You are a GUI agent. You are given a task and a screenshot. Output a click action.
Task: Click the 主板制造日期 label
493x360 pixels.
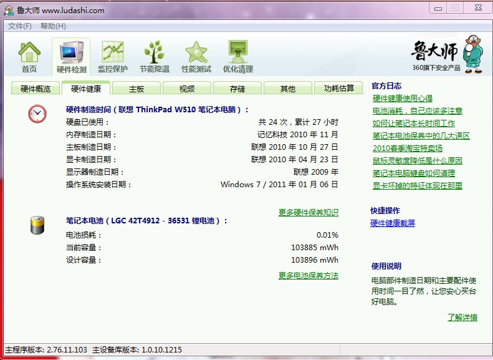tap(91, 147)
